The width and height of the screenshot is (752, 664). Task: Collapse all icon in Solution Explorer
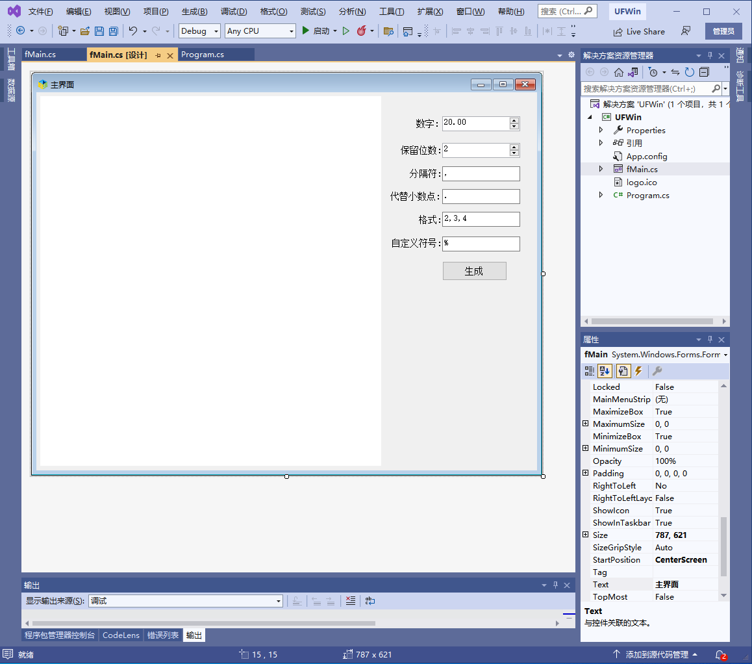704,72
